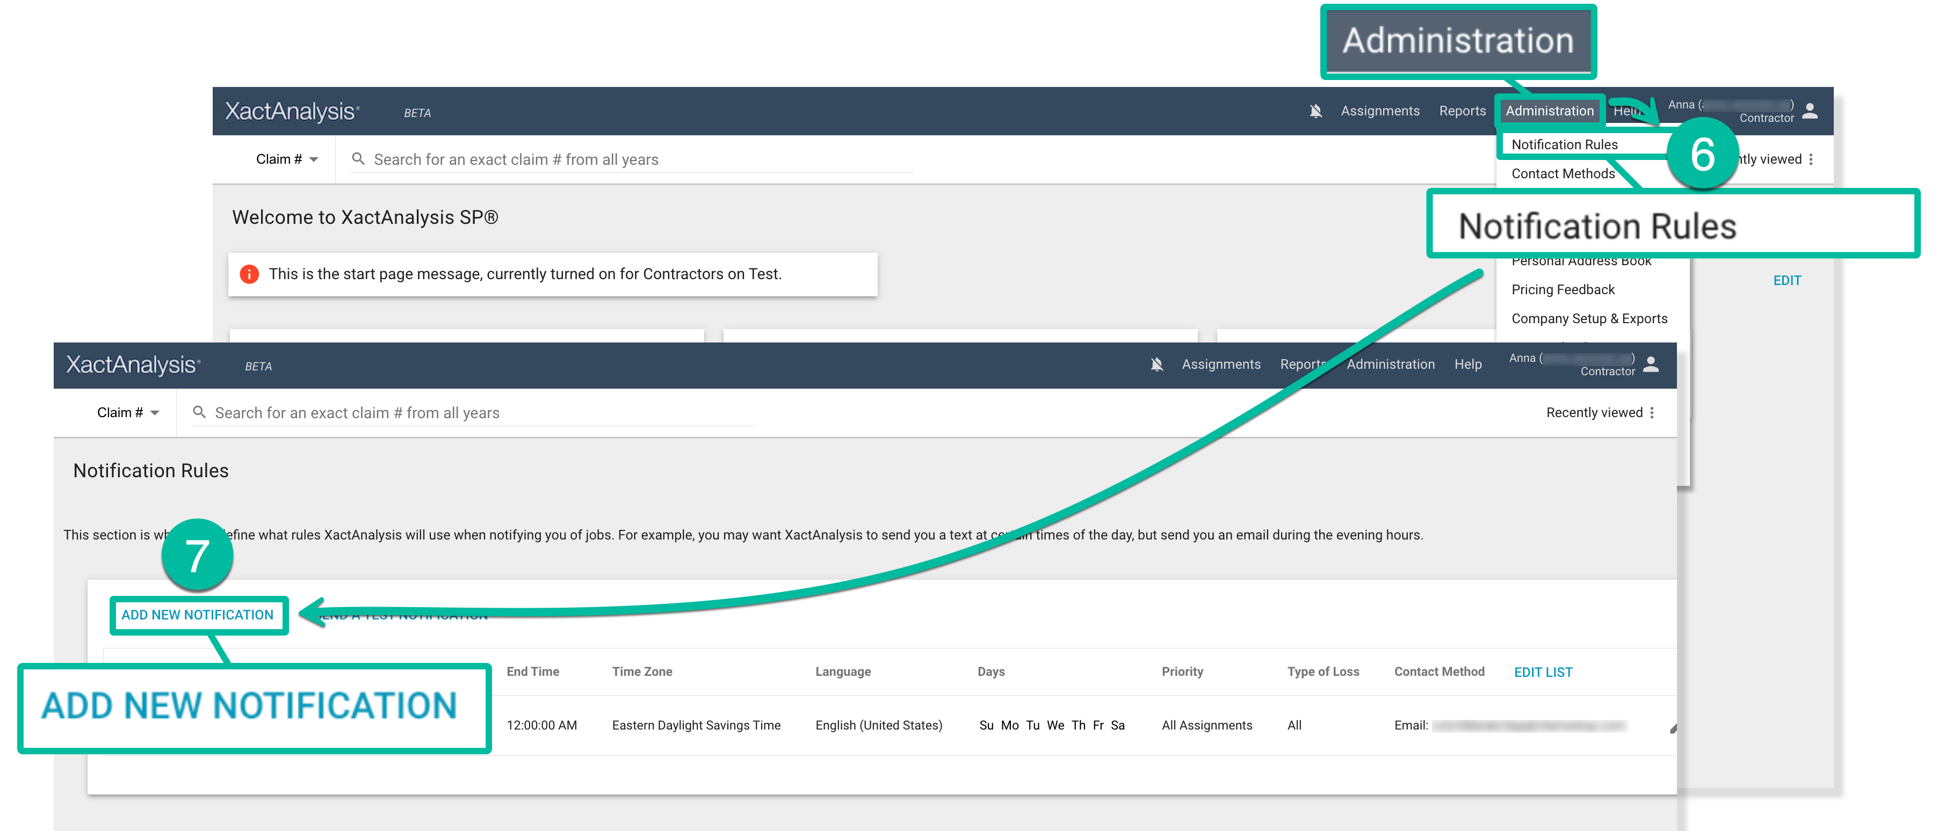The width and height of the screenshot is (1938, 831).
Task: Click the Welcome to XactAnalysis SP heading
Action: 365,217
